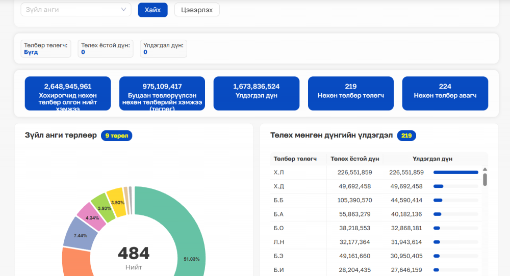Click the table's vertical scrollbar thumb
Screen dimensions: 510x276
pyautogui.click(x=484, y=180)
